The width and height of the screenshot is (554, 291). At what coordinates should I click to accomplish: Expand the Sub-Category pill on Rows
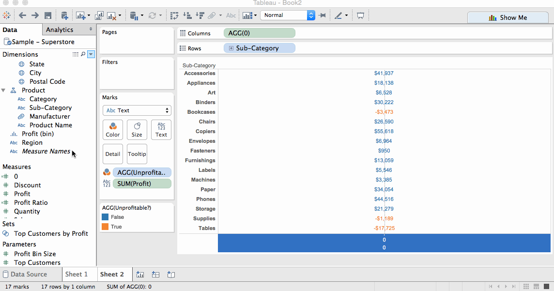231,48
